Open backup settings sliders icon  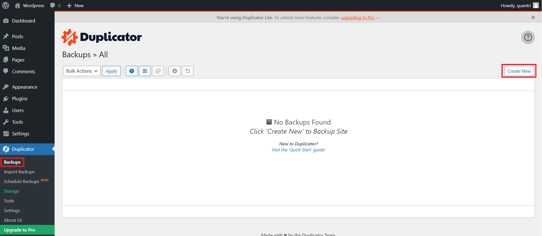coord(145,71)
